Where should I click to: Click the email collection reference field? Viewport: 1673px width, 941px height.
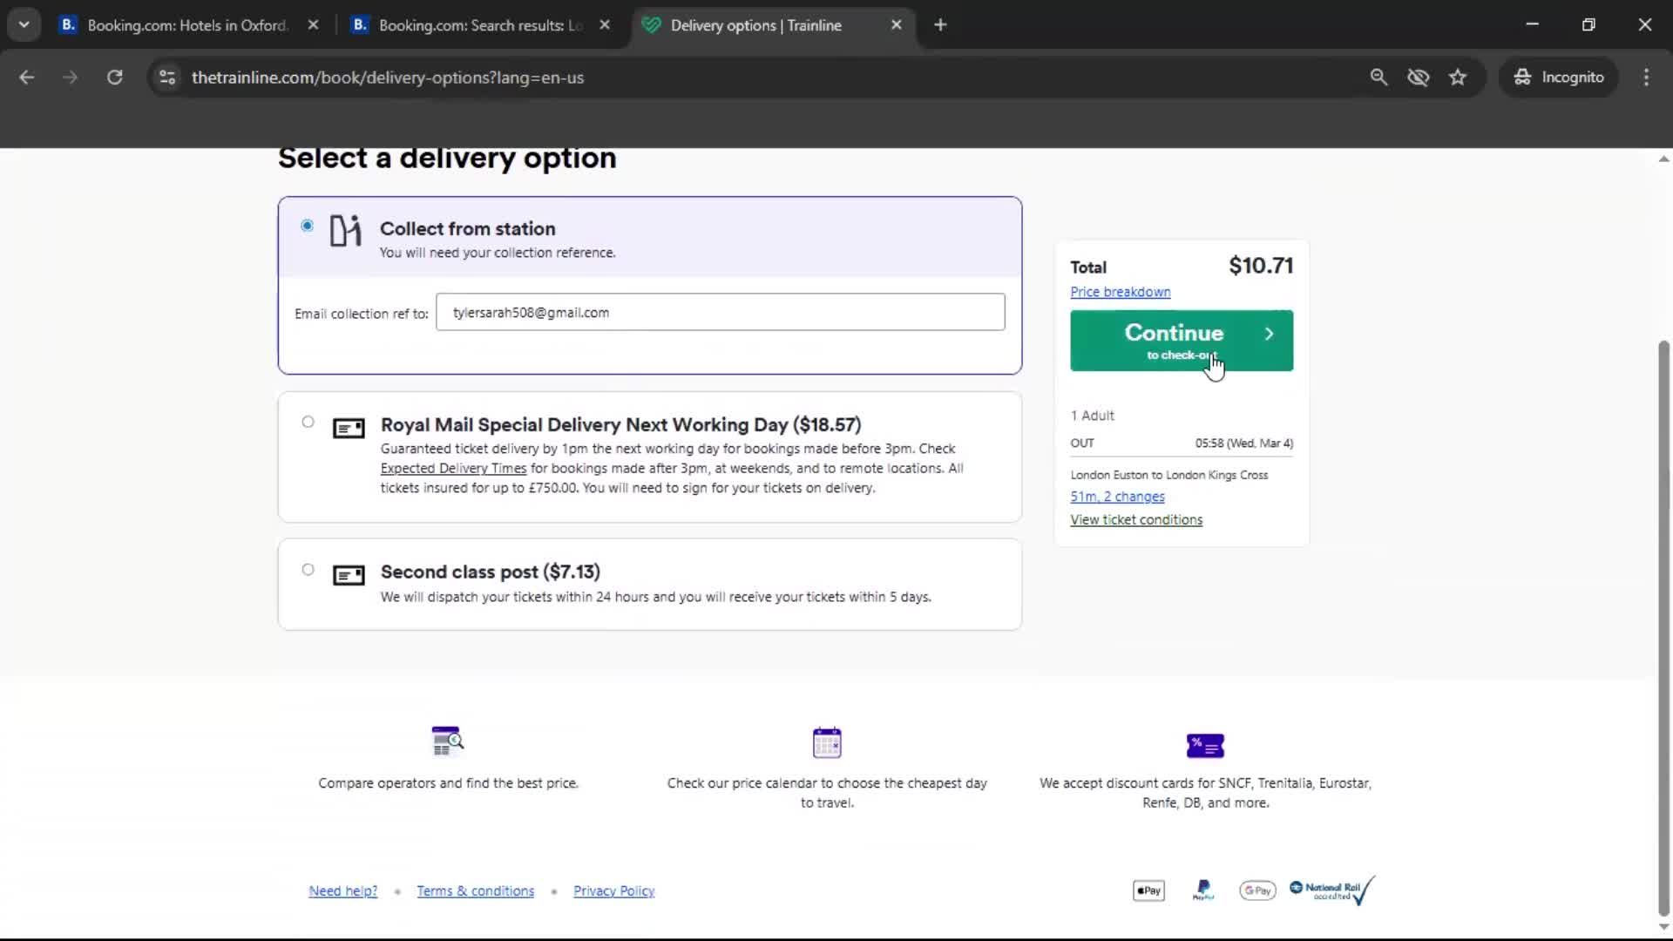(720, 312)
